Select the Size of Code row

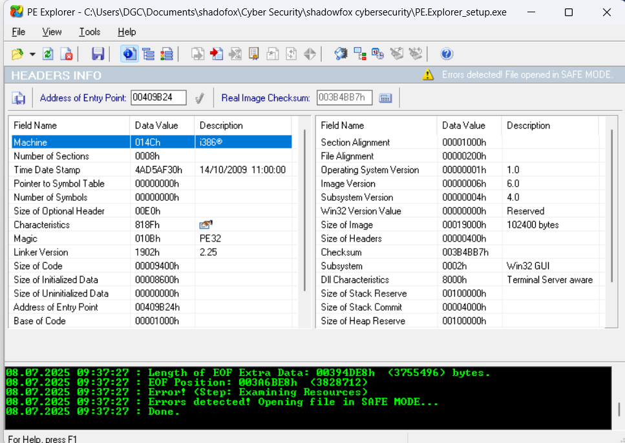152,266
